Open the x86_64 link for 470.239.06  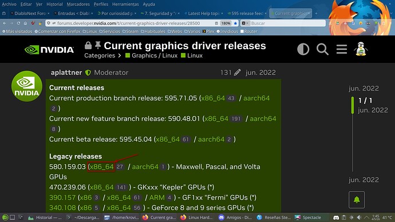[x=102, y=187]
